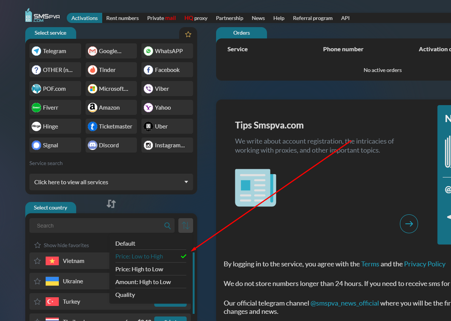Click the Tips newspaper illustration
Image resolution: width=451 pixels, height=321 pixels.
click(x=255, y=188)
